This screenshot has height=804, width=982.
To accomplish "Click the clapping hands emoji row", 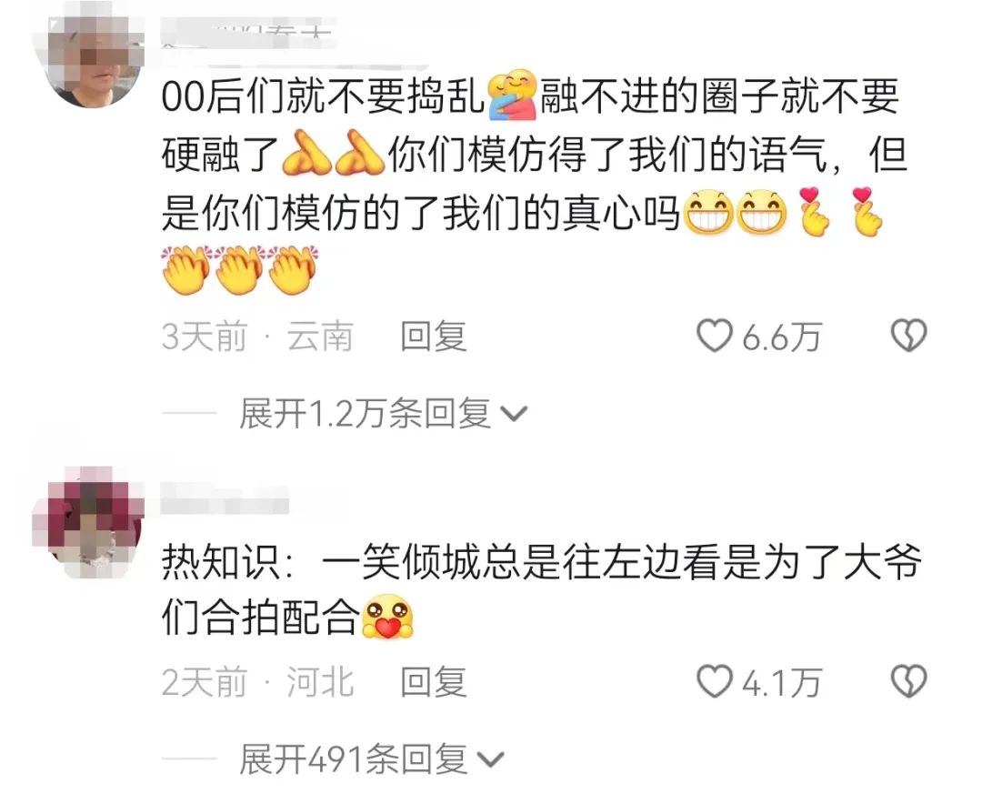I will [x=238, y=271].
